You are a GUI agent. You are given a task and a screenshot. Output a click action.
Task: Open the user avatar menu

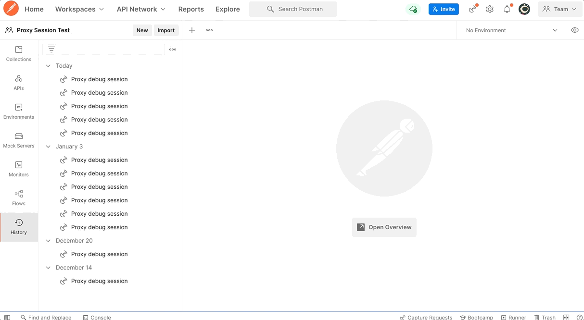click(x=524, y=9)
